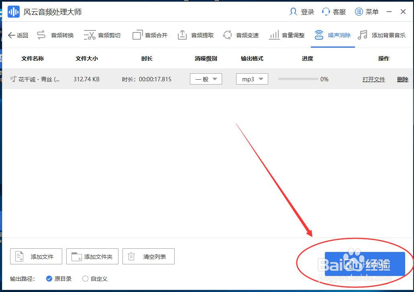Click 返回 to go back
The width and height of the screenshot is (414, 292).
coord(18,35)
